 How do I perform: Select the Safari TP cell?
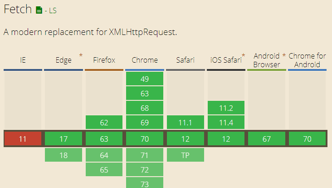186,155
